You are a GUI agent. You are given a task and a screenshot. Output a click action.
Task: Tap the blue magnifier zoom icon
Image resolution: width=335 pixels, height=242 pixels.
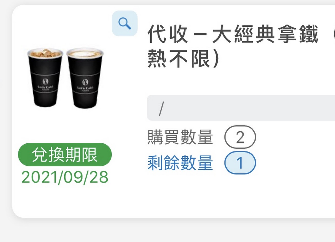[125, 23]
